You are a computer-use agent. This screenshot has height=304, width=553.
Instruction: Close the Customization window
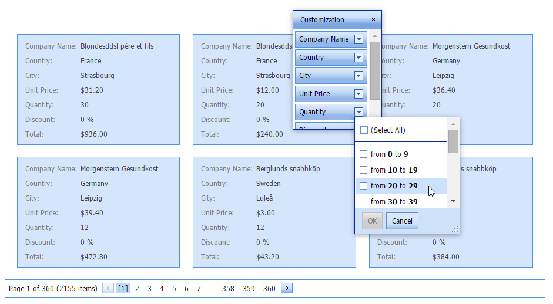pyautogui.click(x=373, y=19)
